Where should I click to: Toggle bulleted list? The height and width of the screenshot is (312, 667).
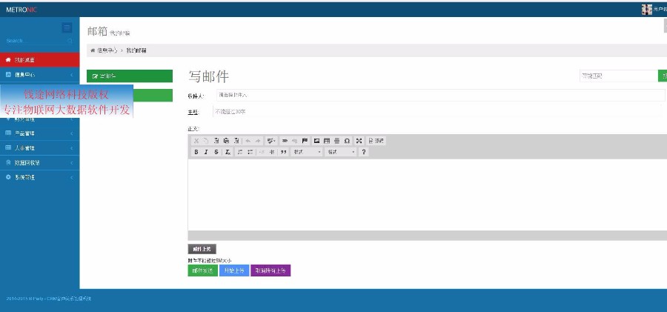250,152
